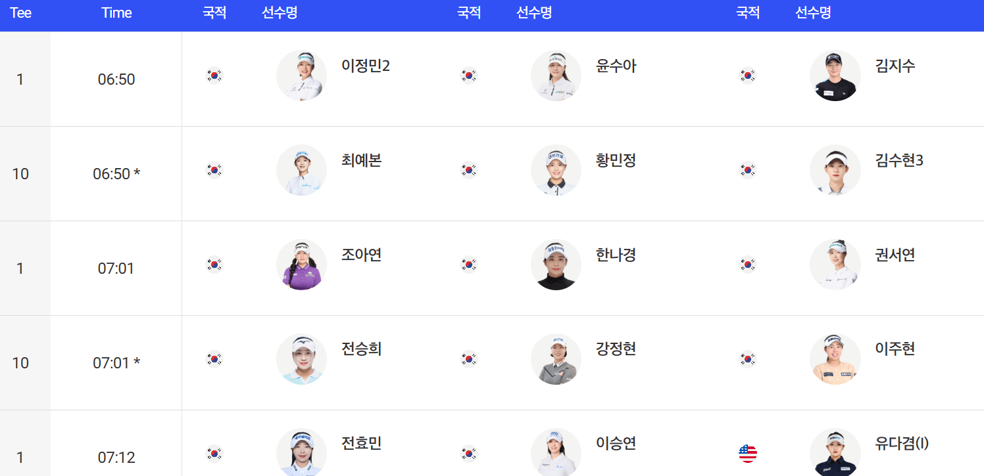The width and height of the screenshot is (984, 476).
Task: Select the portrait thumbnail of 김수현3
Action: 835,170
